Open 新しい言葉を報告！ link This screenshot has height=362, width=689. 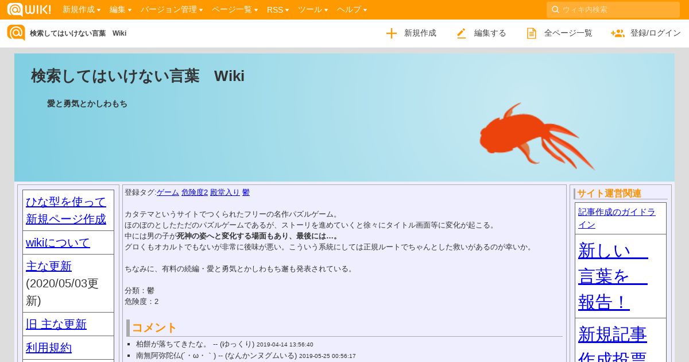point(613,276)
